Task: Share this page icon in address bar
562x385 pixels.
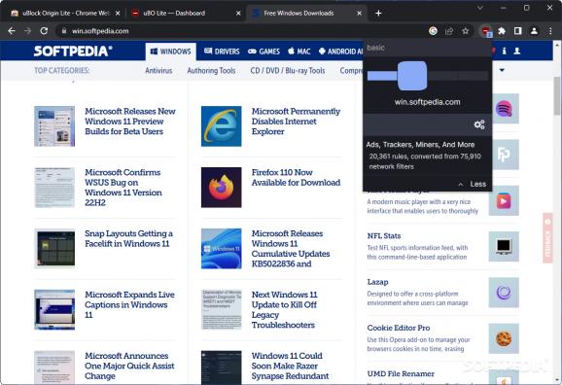Action: tap(449, 31)
